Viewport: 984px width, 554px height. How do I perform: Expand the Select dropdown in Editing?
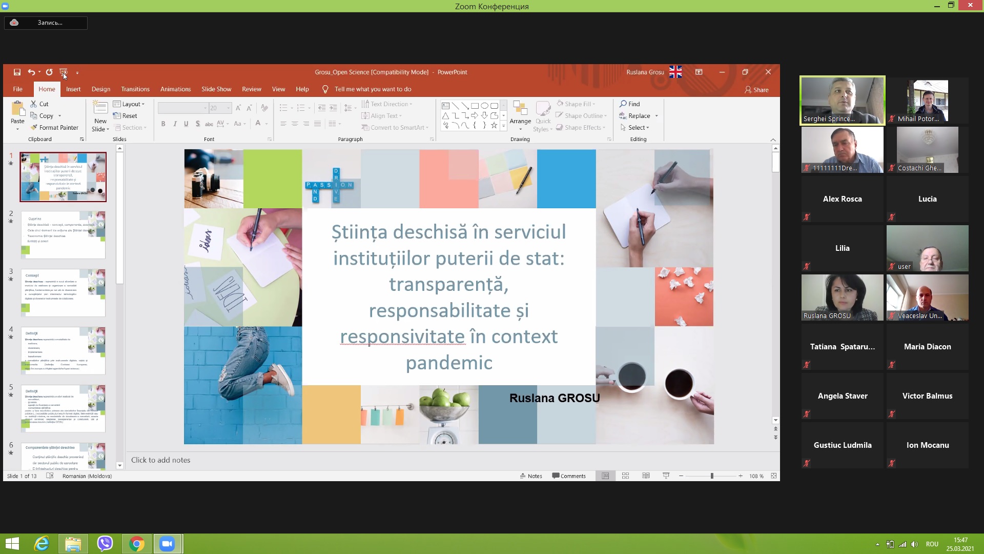(634, 128)
